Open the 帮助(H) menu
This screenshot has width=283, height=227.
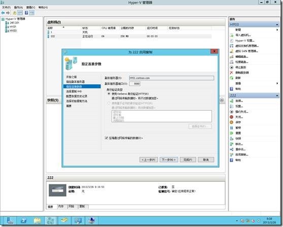coord(43,8)
